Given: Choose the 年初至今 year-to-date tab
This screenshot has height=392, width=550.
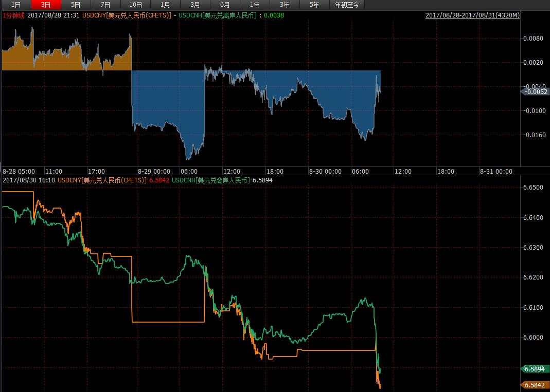Looking at the screenshot, I should (x=347, y=5).
